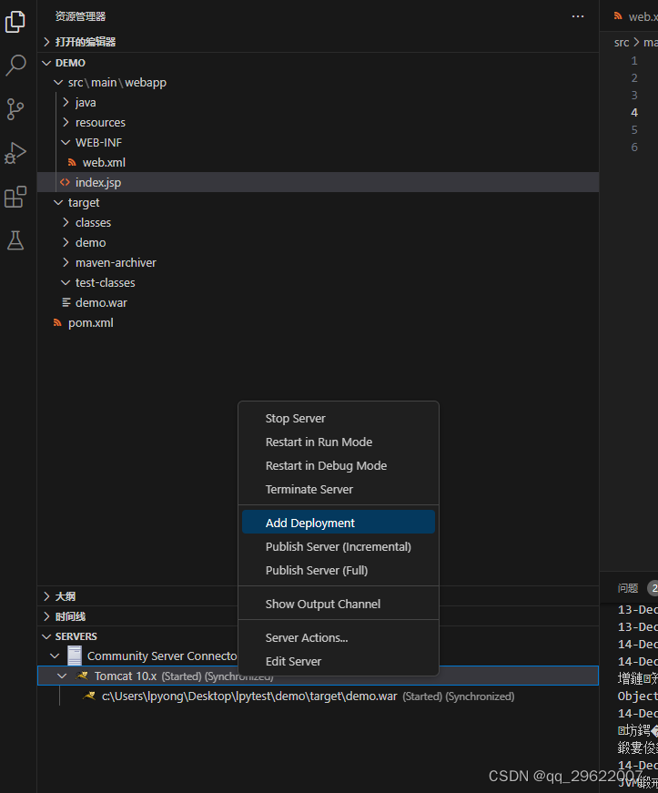Open the explorer more actions ellipsis

tap(578, 16)
